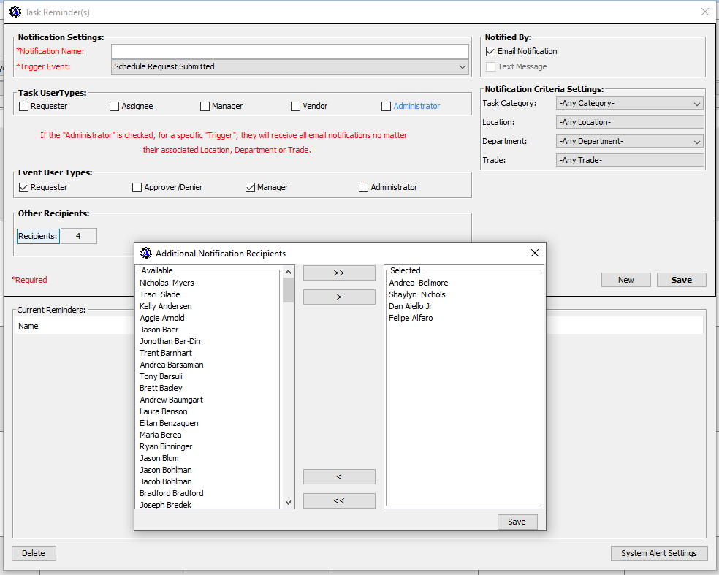
Task: Click the add all (>>) button
Action: 339,273
